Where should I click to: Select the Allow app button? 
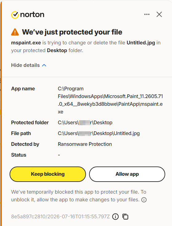point(127,174)
